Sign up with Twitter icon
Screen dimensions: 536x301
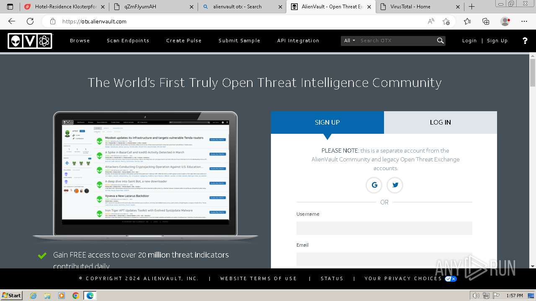395,185
